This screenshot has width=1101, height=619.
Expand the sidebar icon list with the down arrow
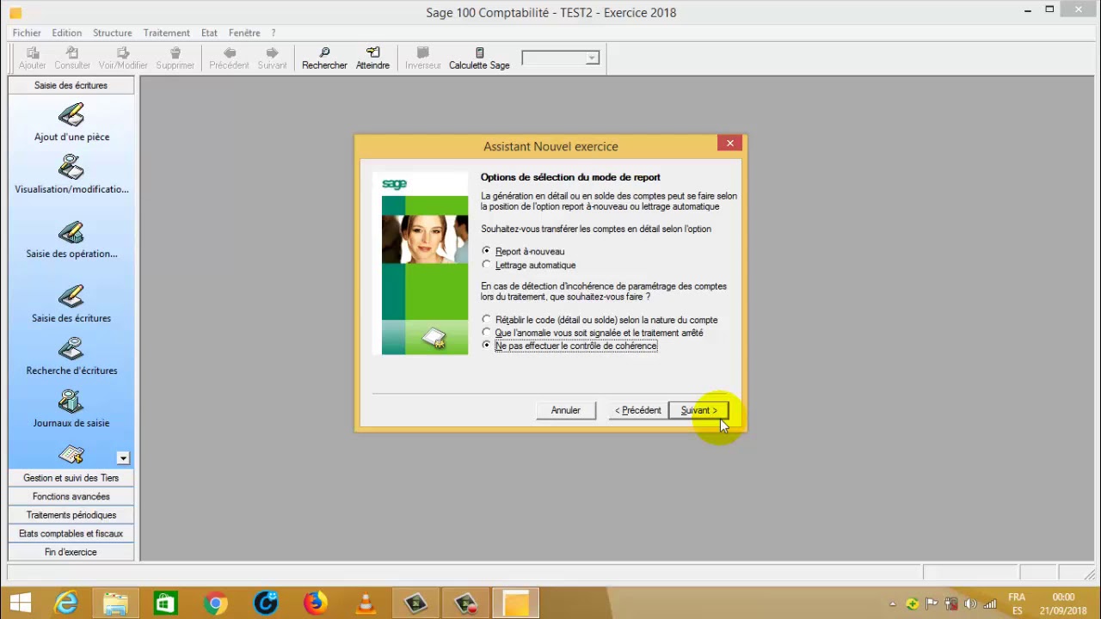(123, 458)
